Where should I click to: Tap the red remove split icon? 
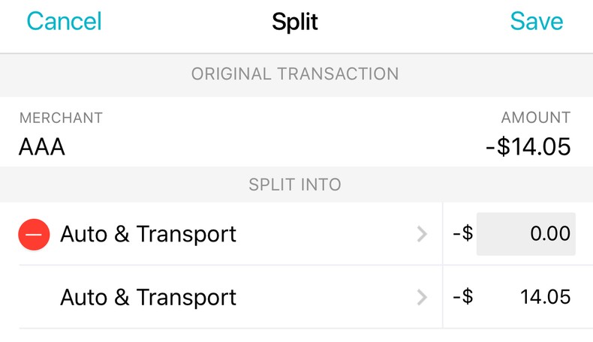(x=34, y=234)
